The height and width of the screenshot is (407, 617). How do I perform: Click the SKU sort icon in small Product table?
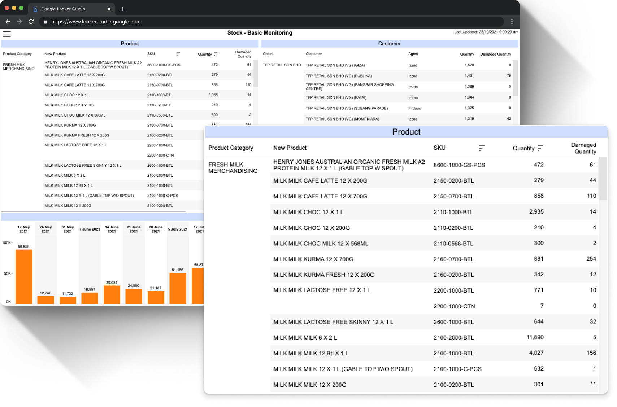tap(178, 54)
